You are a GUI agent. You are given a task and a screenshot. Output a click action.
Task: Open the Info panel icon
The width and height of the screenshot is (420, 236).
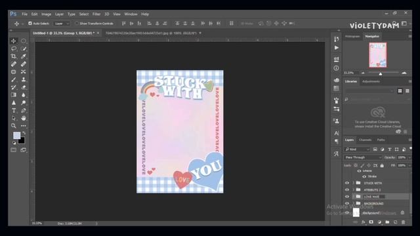pyautogui.click(x=337, y=68)
